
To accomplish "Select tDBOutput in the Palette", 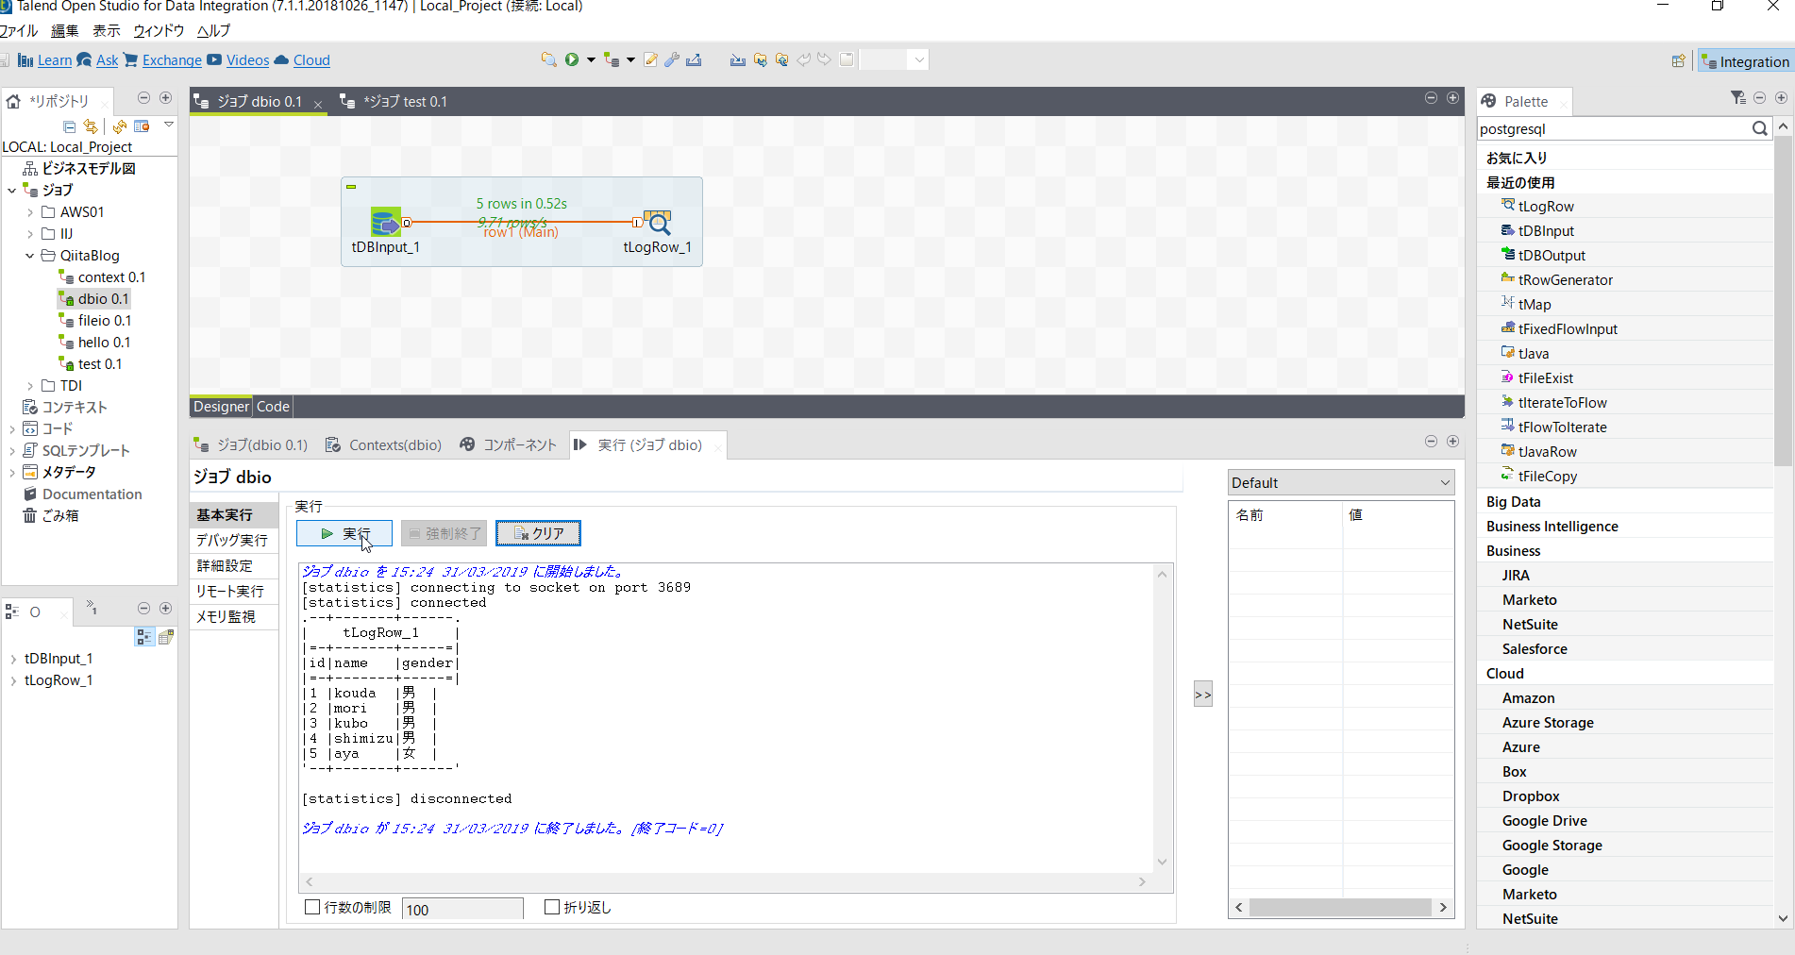I will 1551,256.
